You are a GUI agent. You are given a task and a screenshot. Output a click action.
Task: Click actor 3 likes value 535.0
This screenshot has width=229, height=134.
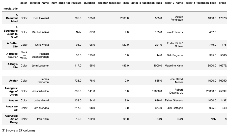(158, 18)
